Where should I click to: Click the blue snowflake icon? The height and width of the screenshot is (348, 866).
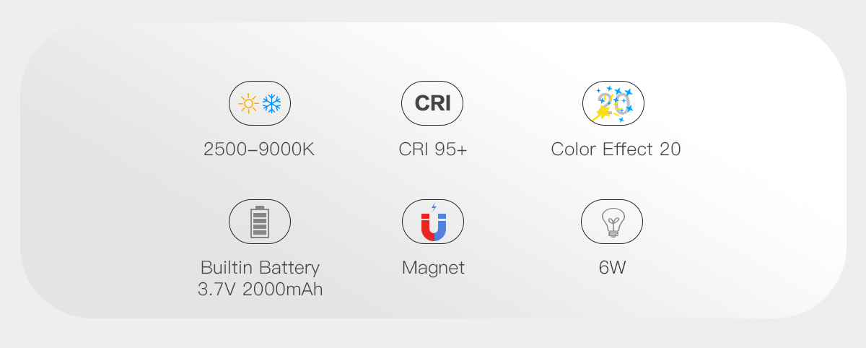click(272, 104)
